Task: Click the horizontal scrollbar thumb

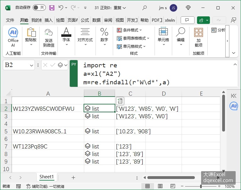Action: [171, 177]
